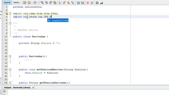This screenshot has height=95, width=169.
Task: Click the Uncomment code icon
Action: coord(101,3)
